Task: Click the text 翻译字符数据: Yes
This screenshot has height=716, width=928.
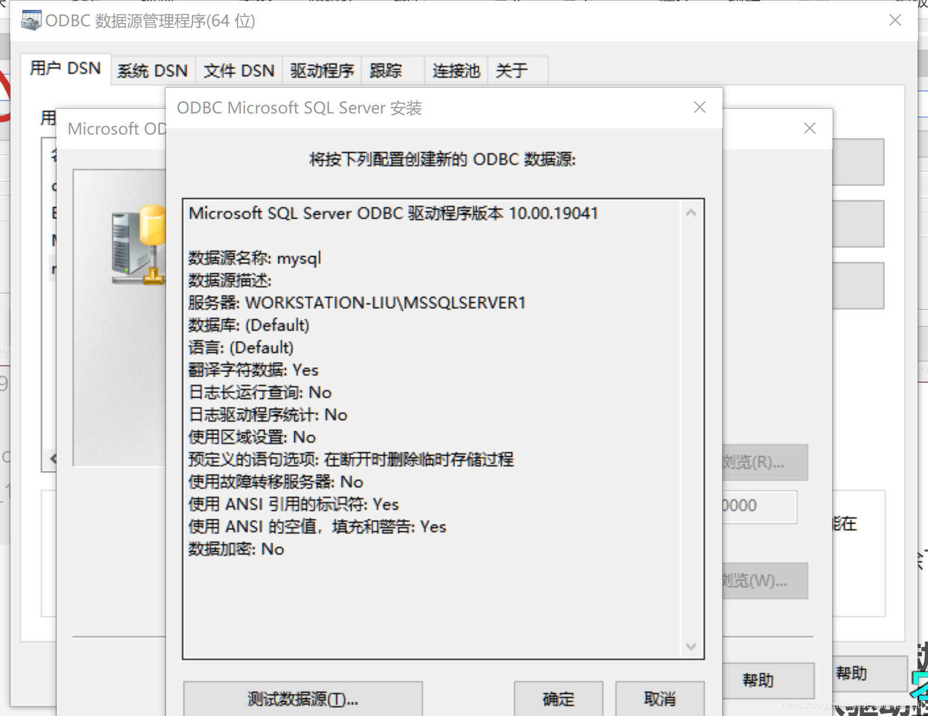Action: click(253, 370)
